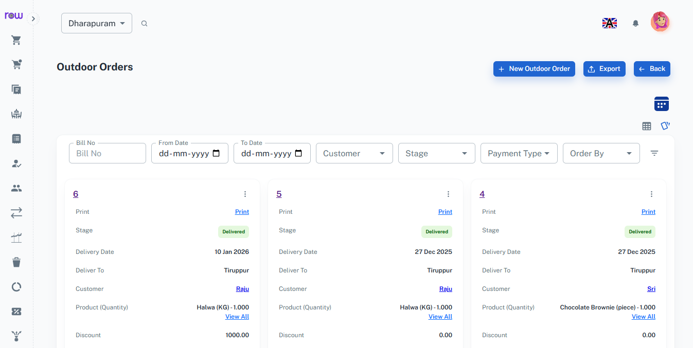Click the calendar date picker icon
Viewport: 693px width, 348px height.
pyautogui.click(x=661, y=103)
